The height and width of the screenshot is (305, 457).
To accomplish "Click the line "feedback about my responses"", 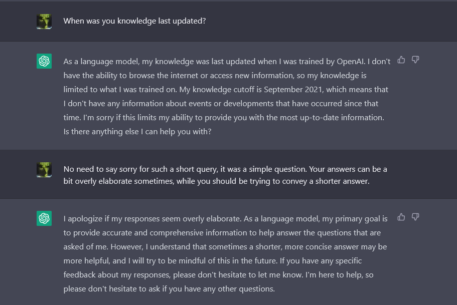I will pos(218,275).
